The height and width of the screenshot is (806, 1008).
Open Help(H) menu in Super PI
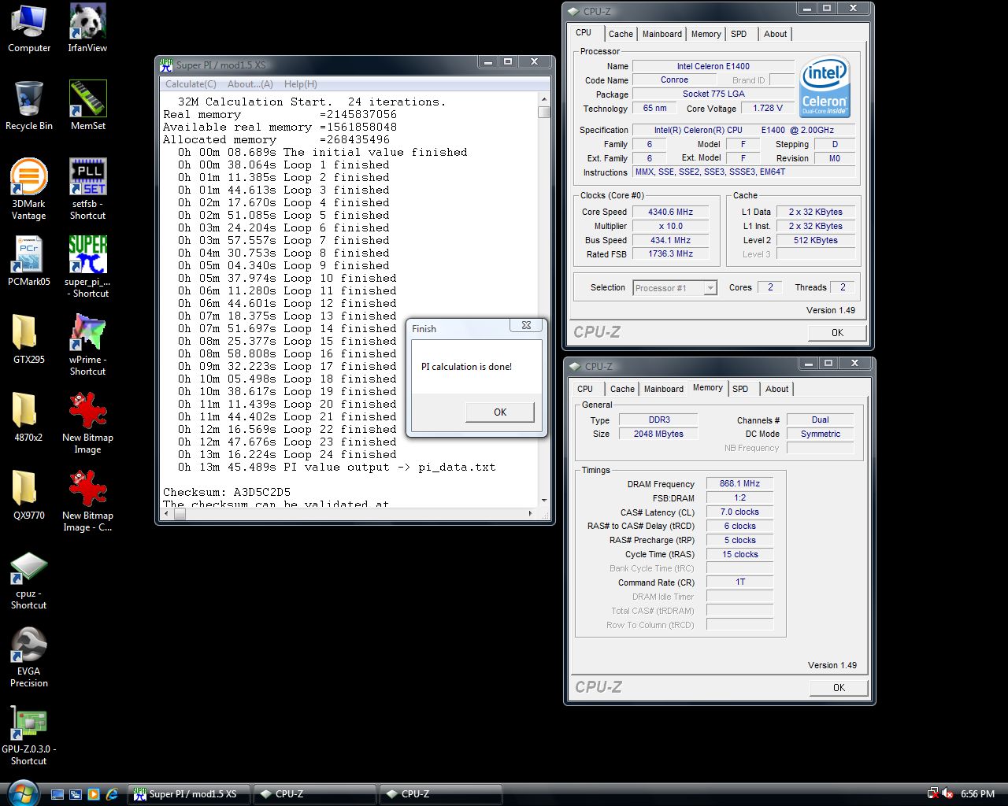[x=300, y=84]
